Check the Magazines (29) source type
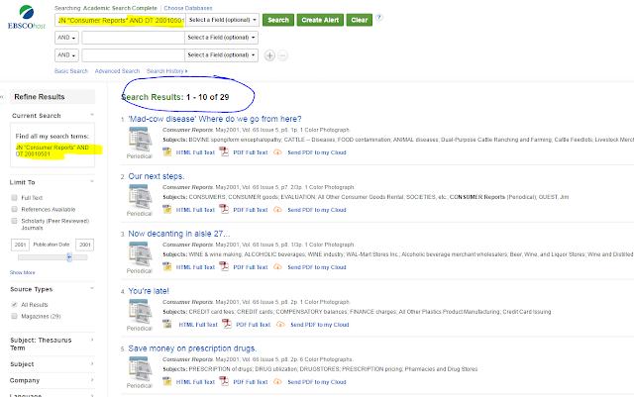Screen dimensions: 634x397 [x=14, y=316]
